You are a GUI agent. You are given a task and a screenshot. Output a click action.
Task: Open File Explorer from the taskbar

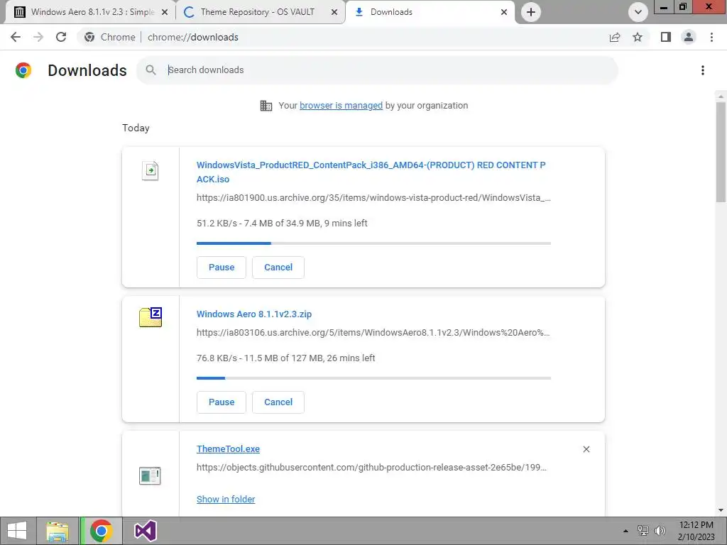click(x=58, y=531)
